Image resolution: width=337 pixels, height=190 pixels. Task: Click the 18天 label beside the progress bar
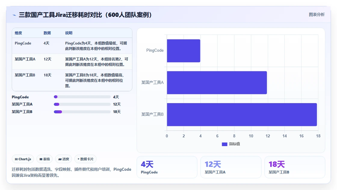[117, 112]
